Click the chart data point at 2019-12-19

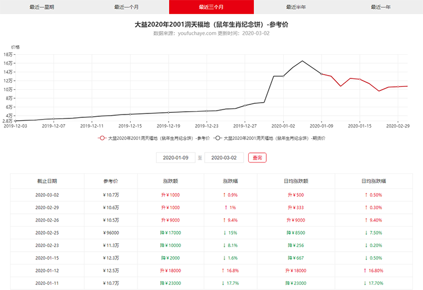169,112
